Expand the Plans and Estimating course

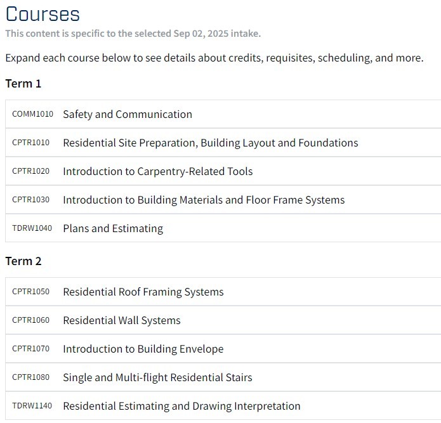223,228
